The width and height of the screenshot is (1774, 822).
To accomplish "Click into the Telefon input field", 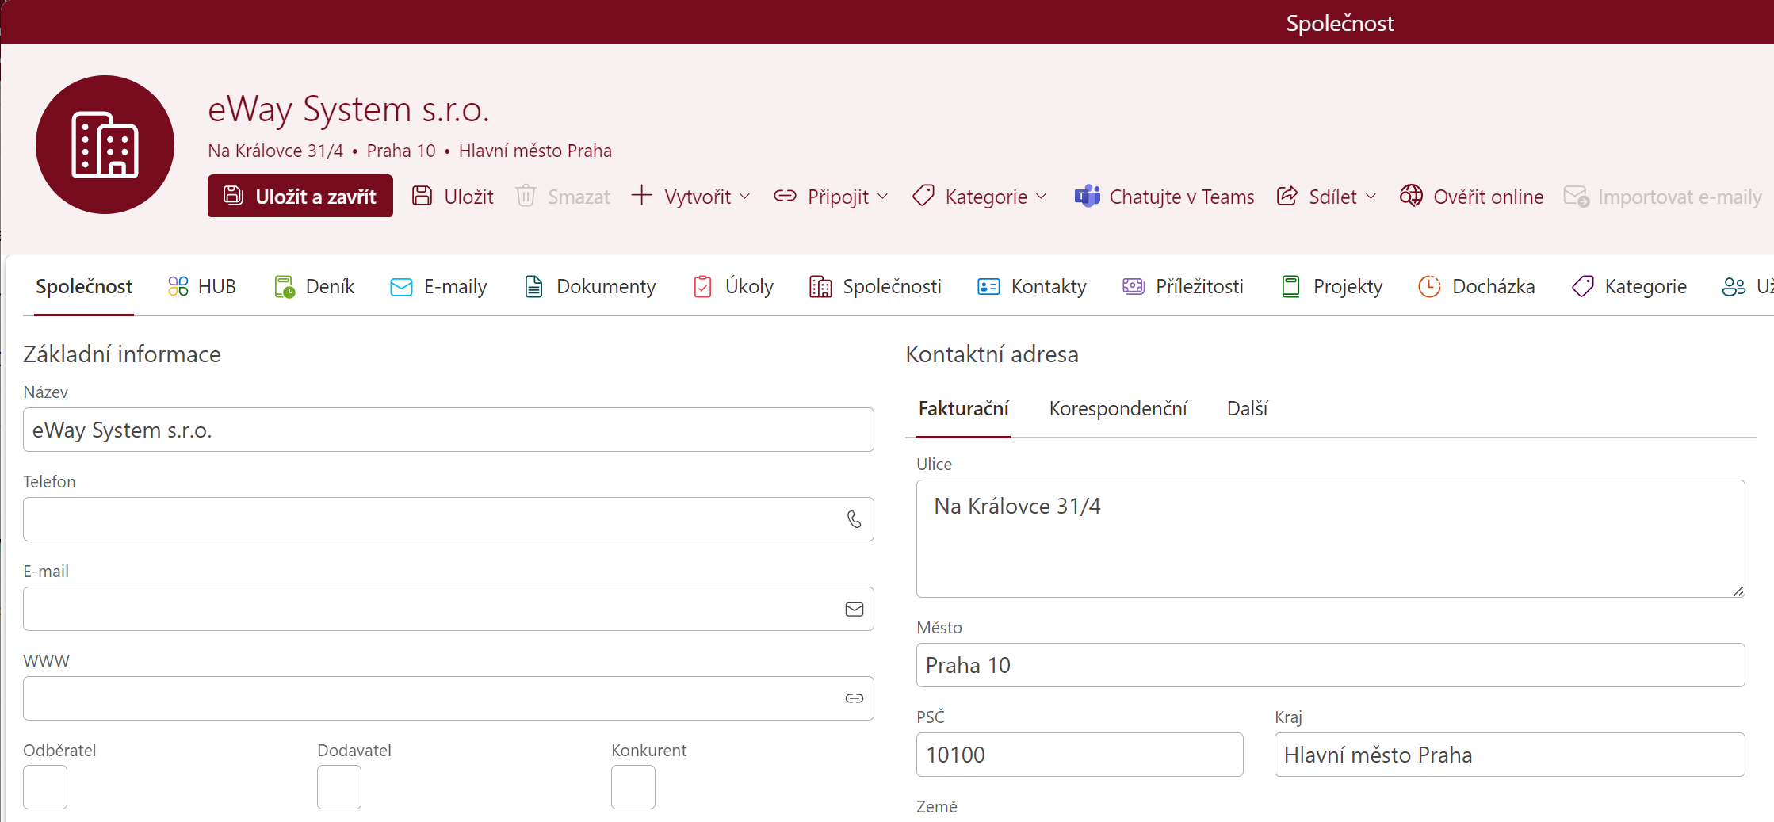I will 449,519.
